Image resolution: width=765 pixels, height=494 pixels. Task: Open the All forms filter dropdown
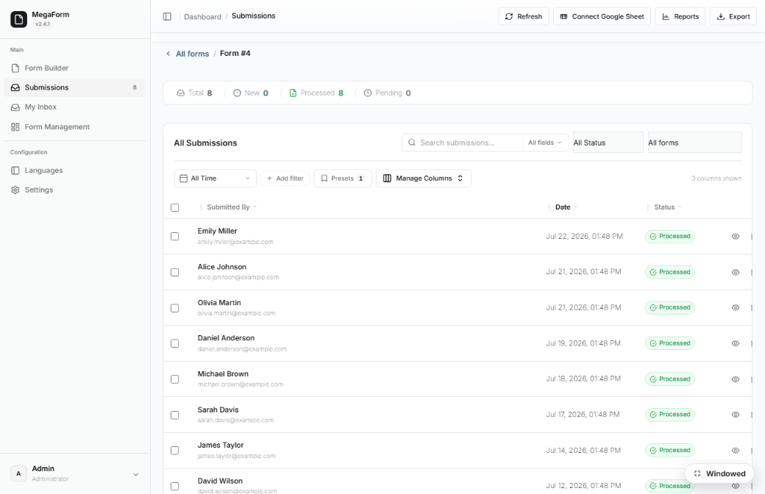[x=694, y=143]
